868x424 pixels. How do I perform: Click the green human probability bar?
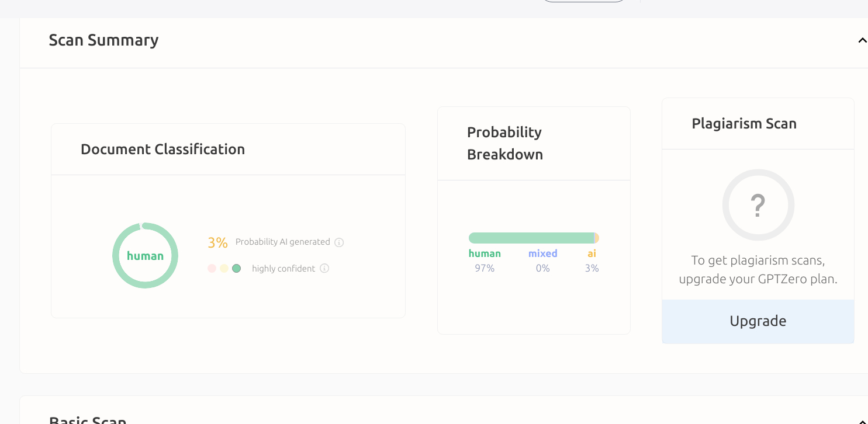[x=531, y=238]
